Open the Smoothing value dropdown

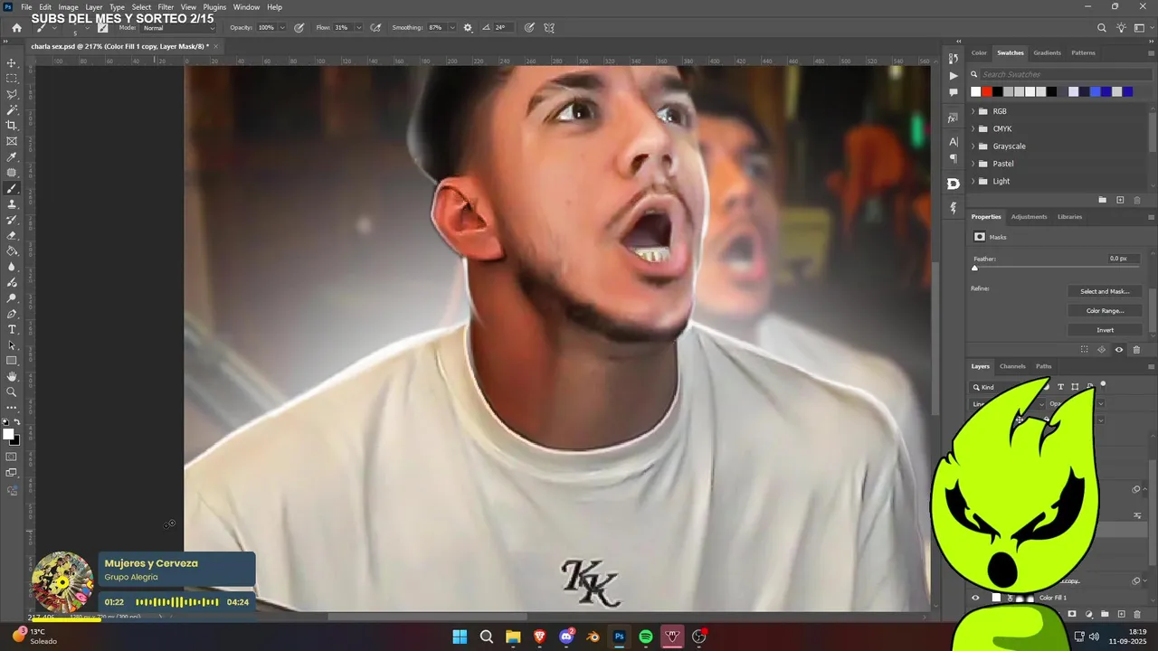(x=452, y=28)
